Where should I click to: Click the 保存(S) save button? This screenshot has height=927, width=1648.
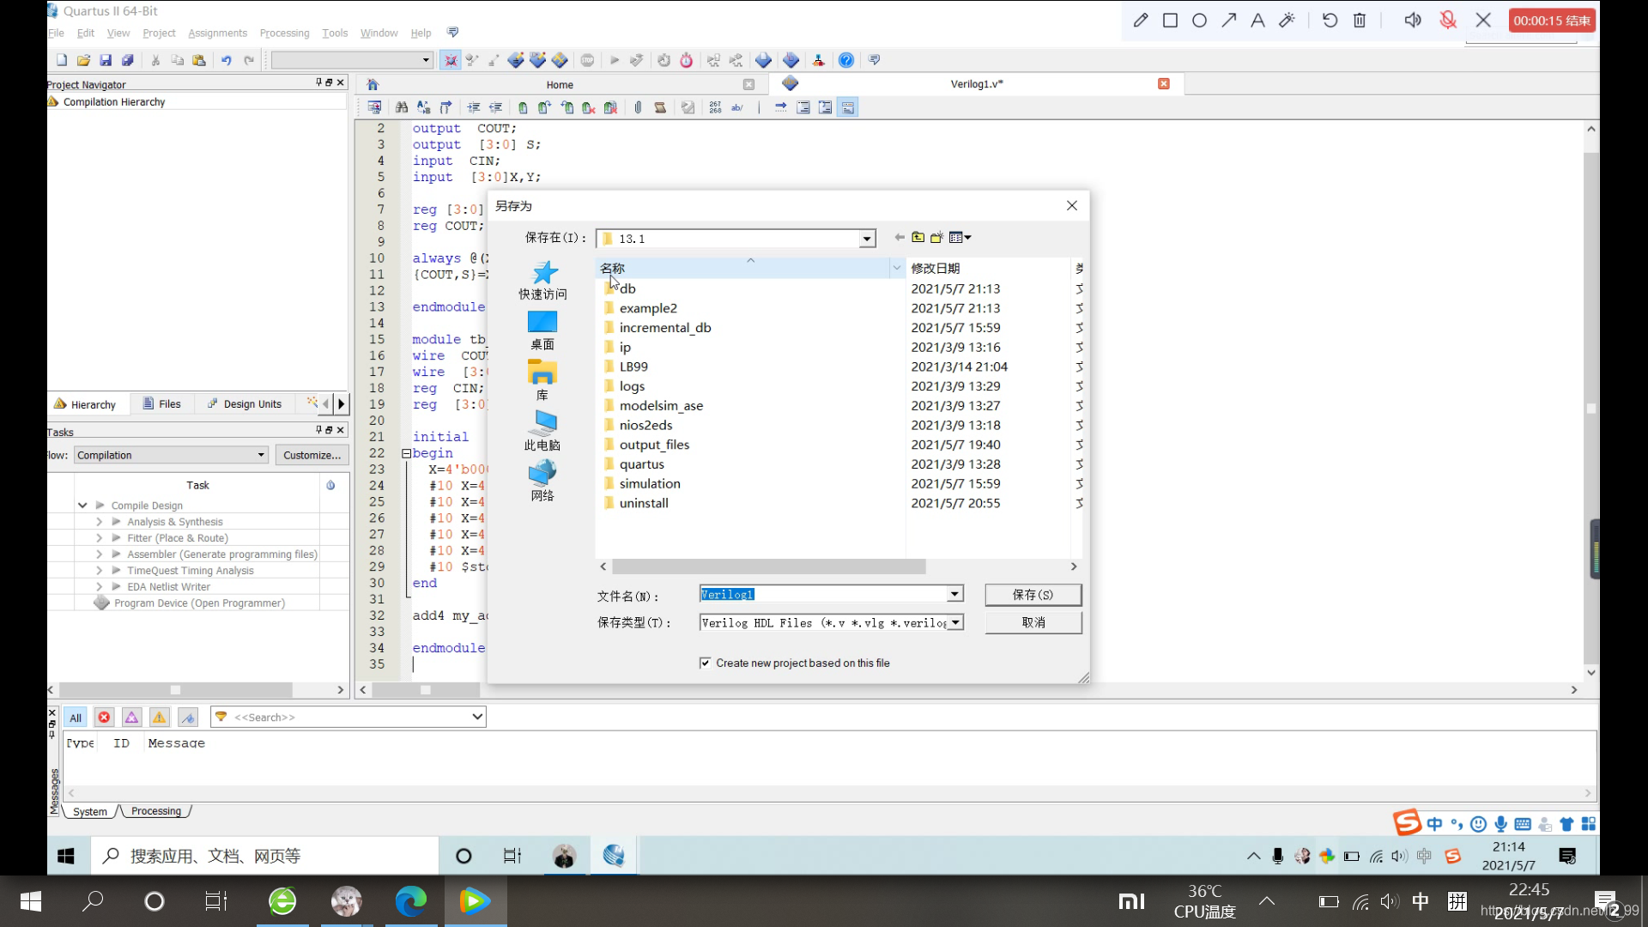(x=1033, y=595)
